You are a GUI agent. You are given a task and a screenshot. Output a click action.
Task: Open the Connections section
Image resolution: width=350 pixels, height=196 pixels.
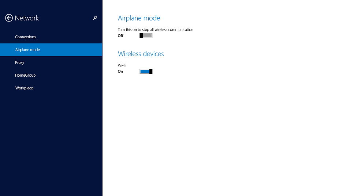tap(51, 37)
